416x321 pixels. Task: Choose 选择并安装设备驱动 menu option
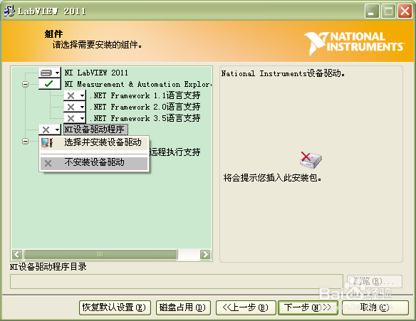tap(94, 142)
